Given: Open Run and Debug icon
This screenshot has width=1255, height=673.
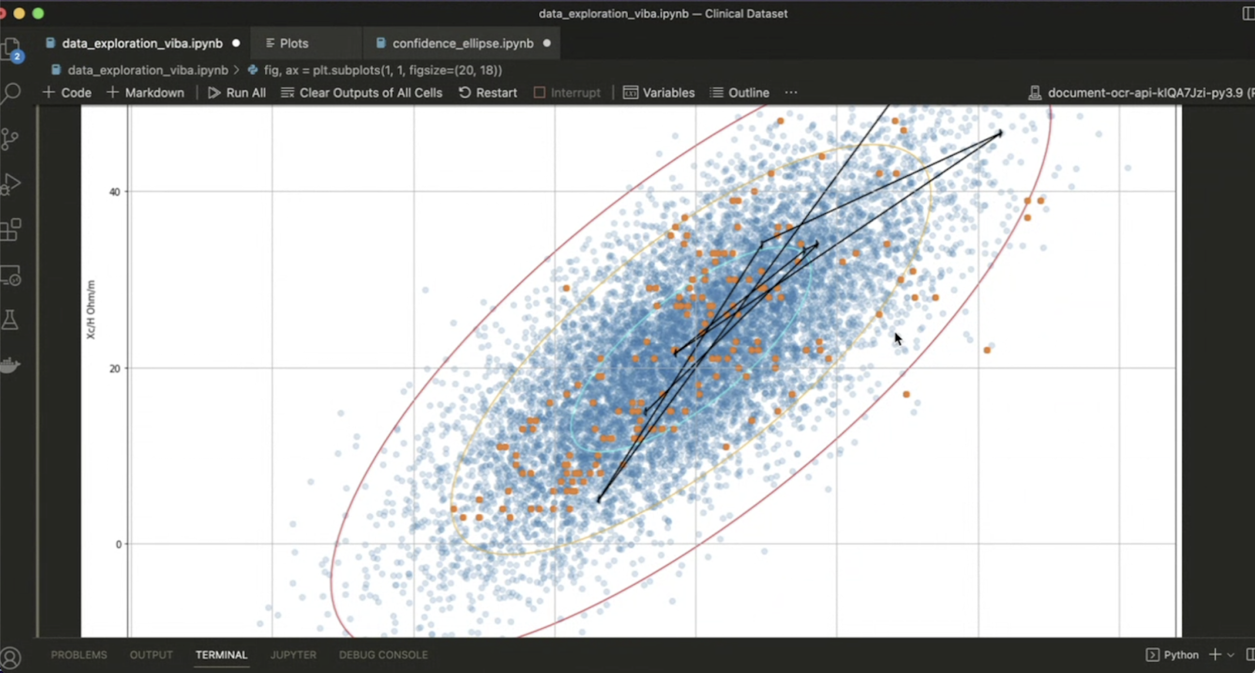Looking at the screenshot, I should pos(11,184).
